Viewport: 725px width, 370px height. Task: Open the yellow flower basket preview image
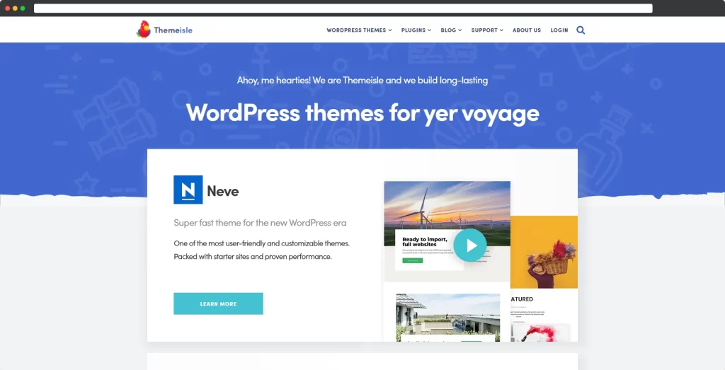(x=544, y=253)
